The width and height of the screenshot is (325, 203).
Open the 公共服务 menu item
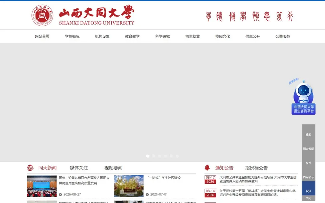click(283, 37)
